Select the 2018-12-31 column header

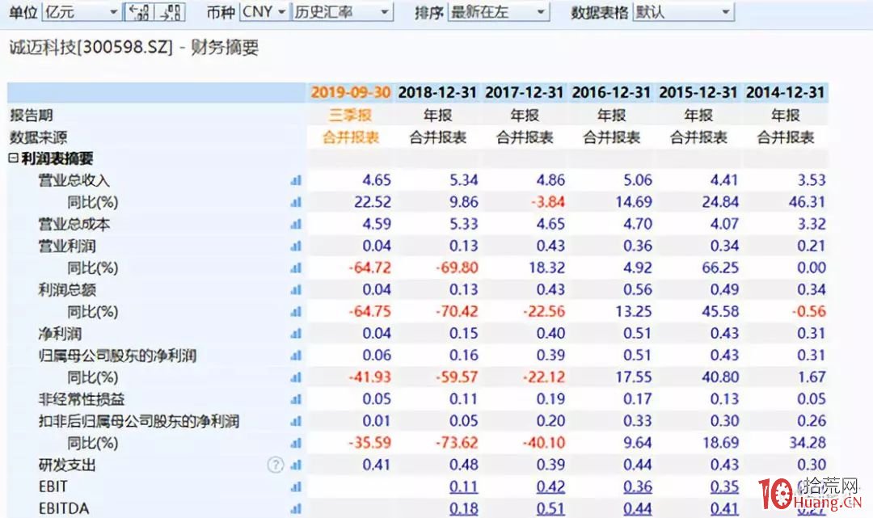pyautogui.click(x=437, y=92)
